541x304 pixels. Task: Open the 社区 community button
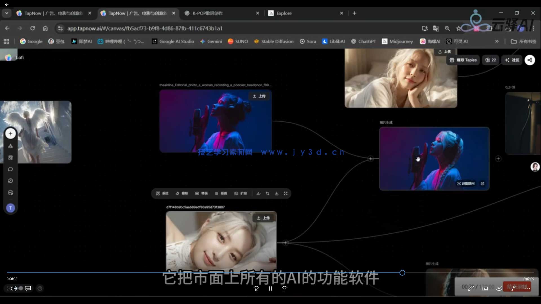coord(512,60)
